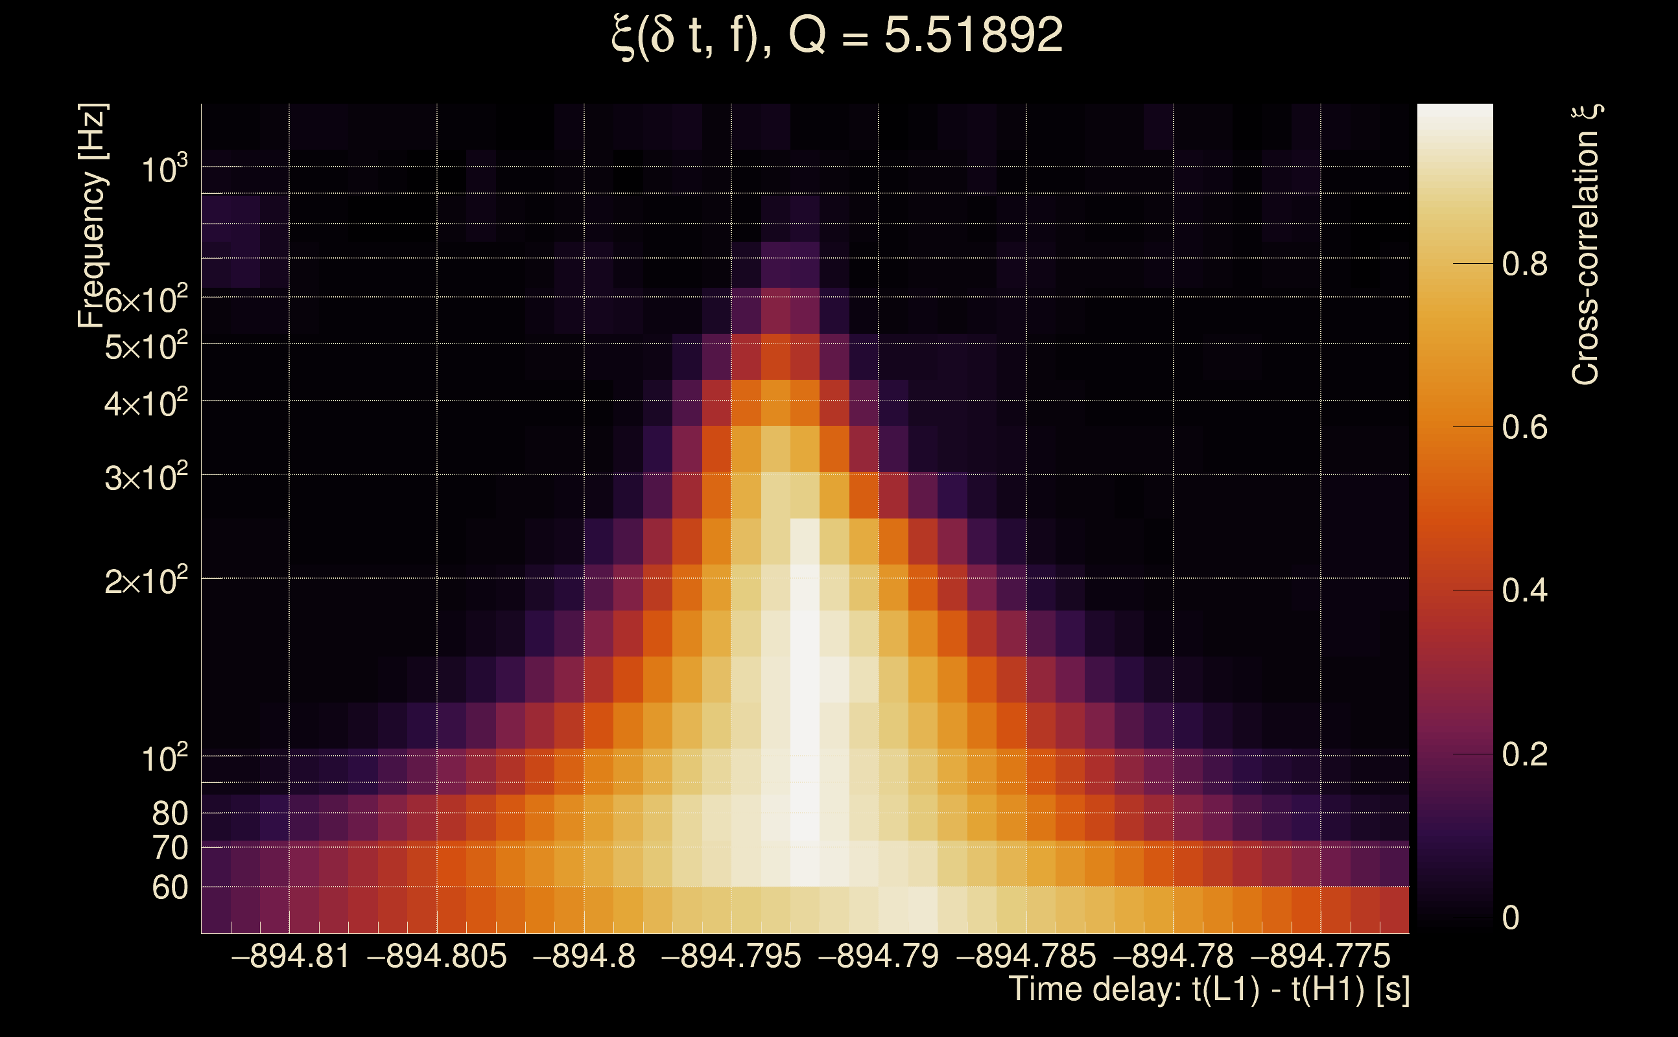Click the 2×10² frequency tick label
Screen dimensions: 1678x1037
pyautogui.click(x=146, y=581)
